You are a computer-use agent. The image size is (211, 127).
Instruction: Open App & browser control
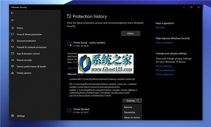coord(28,53)
